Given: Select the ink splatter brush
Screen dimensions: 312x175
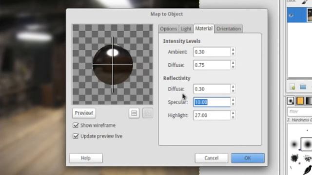Looking at the screenshot, I should [294, 158].
